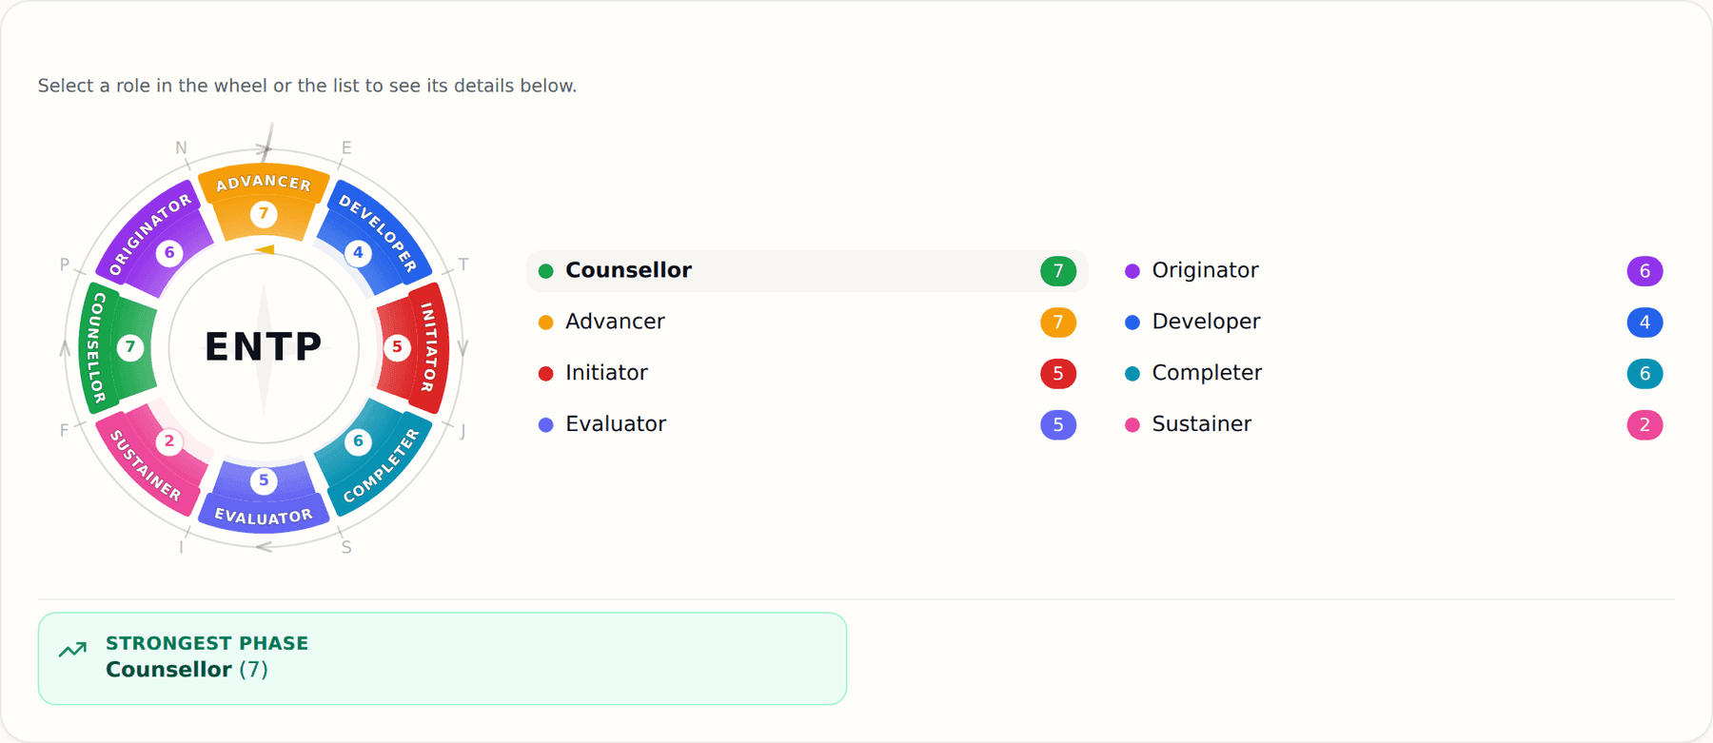Select the red Initiator wheel segment

[x=412, y=348]
